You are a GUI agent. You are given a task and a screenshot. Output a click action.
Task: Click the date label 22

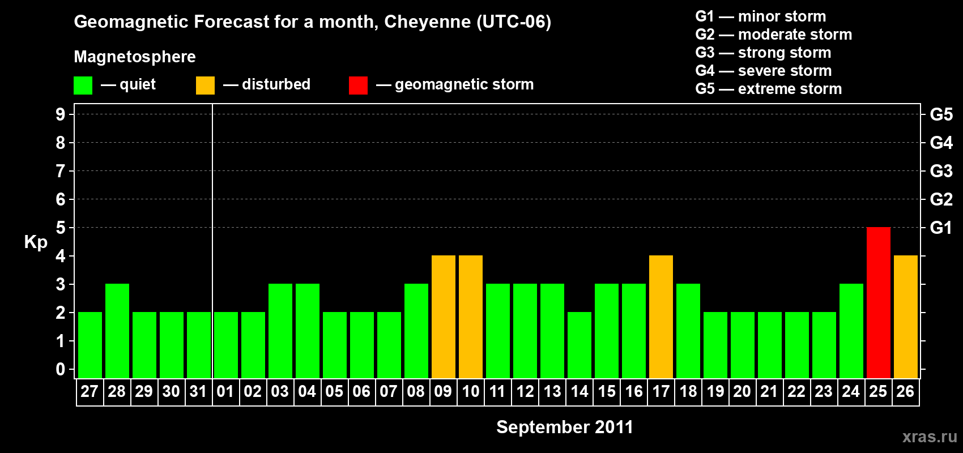[796, 391]
